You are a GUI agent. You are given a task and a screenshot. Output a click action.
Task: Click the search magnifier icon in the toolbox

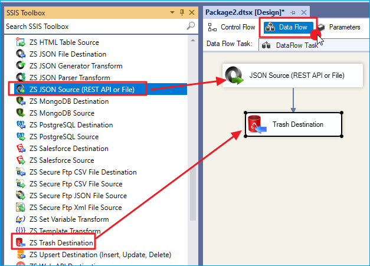(x=191, y=26)
